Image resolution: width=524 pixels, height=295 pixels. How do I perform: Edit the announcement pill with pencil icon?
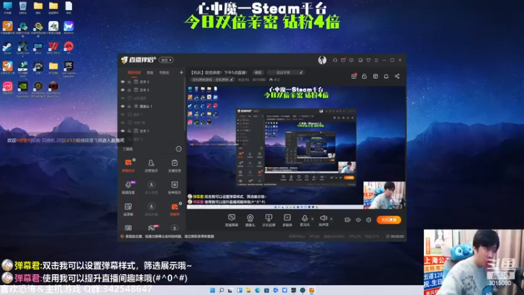point(286,73)
